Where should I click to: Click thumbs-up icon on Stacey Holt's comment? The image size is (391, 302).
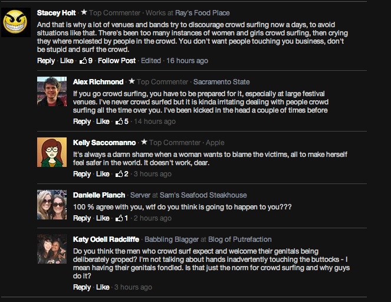(83, 60)
